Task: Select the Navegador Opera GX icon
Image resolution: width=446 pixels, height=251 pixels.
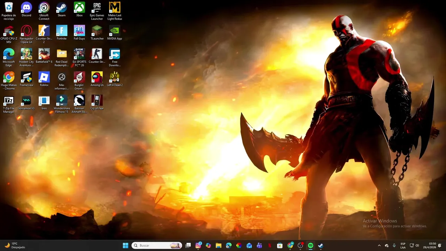Action: pos(26,35)
